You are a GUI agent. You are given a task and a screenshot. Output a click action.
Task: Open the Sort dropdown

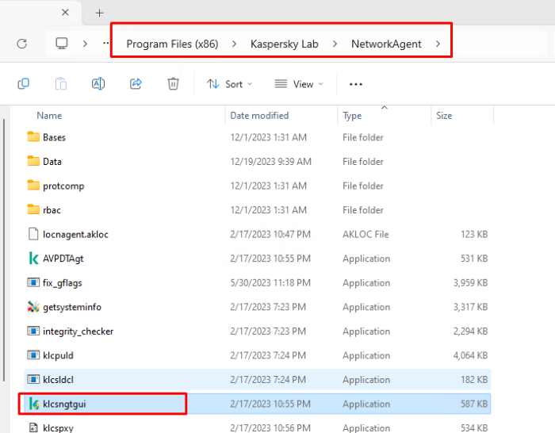tap(229, 84)
